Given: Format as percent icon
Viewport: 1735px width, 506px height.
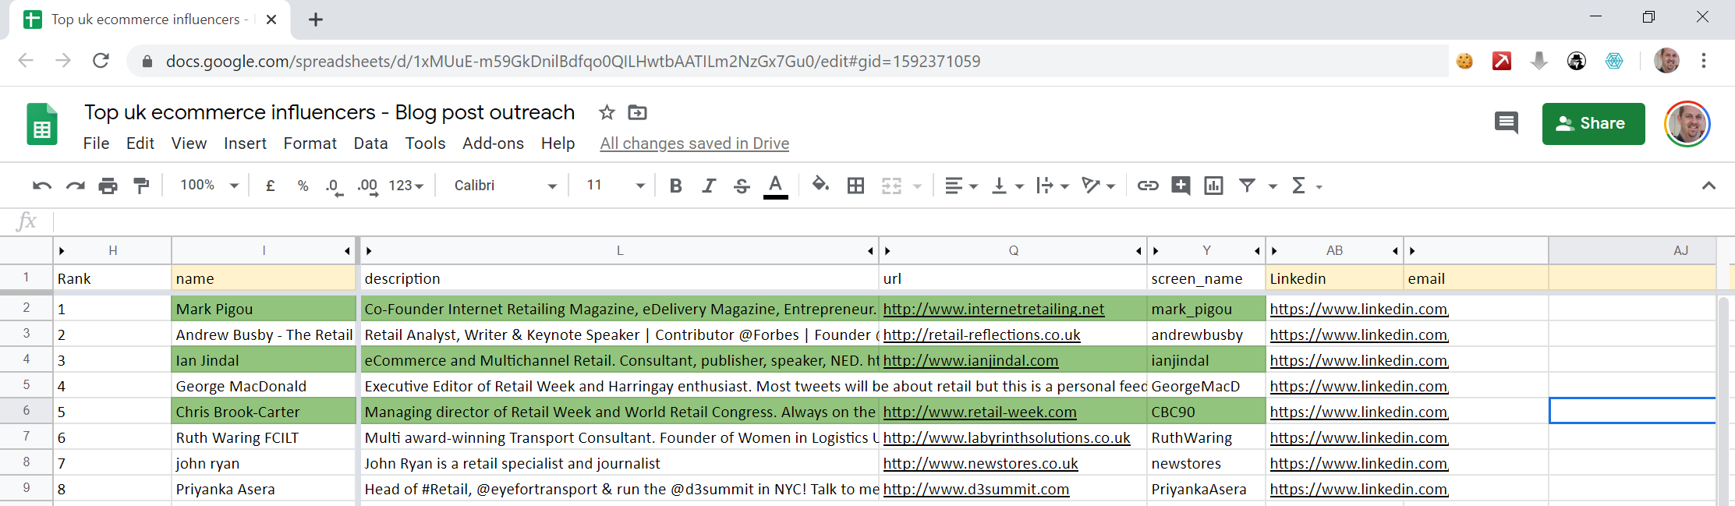Looking at the screenshot, I should [x=303, y=186].
